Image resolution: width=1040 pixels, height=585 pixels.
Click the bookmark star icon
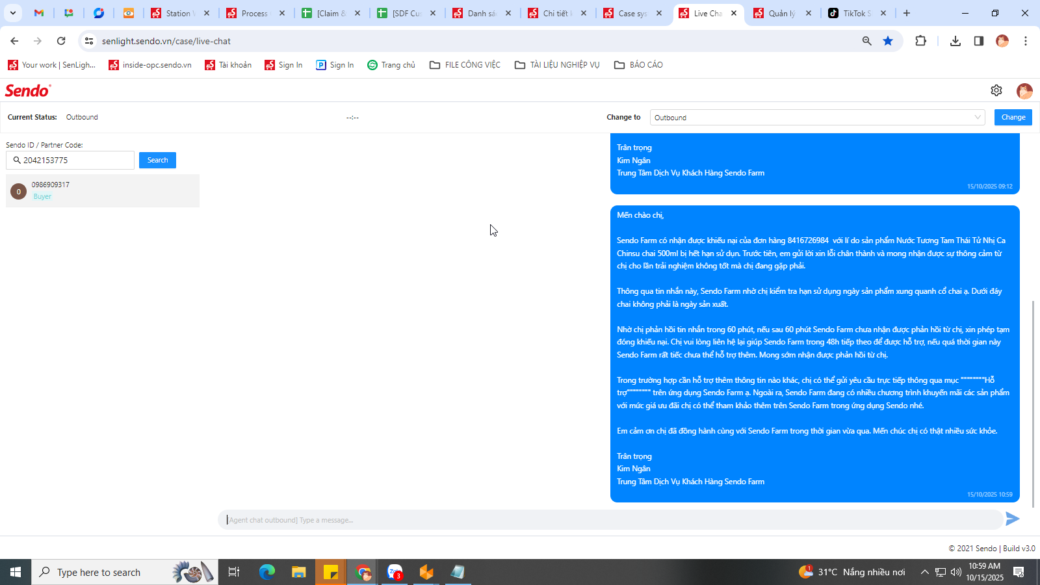pyautogui.click(x=888, y=41)
